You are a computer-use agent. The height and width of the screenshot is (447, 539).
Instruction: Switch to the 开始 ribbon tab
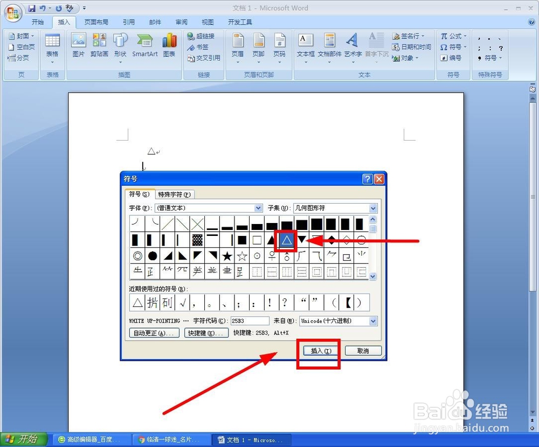pyautogui.click(x=38, y=22)
